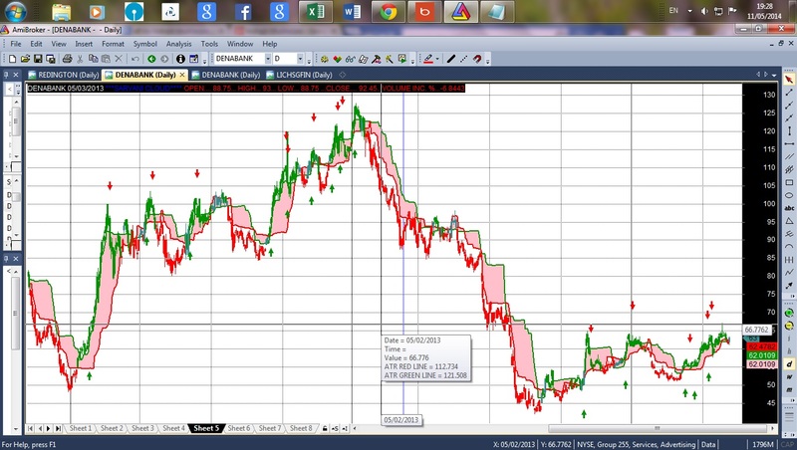Open the Analysis menu

coord(179,44)
